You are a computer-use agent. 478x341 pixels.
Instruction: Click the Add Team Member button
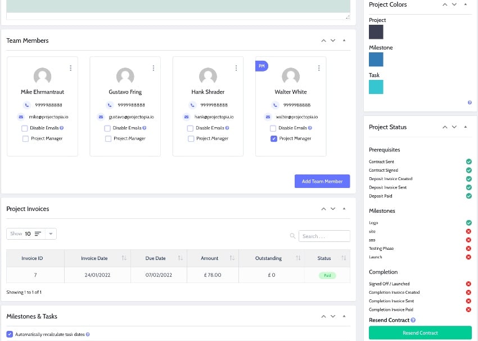click(x=322, y=181)
